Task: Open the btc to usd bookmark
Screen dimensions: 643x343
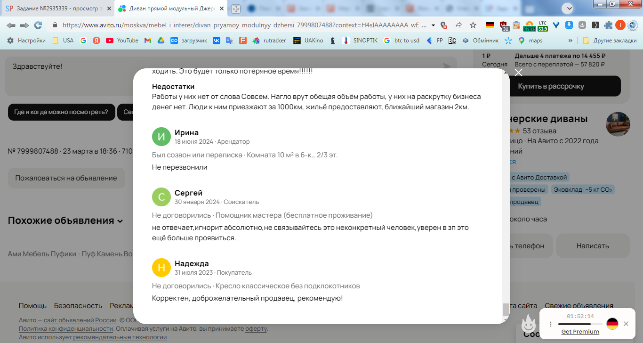Action: point(401,41)
